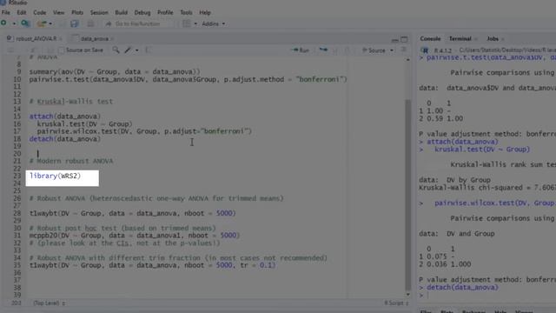
Task: Switch to the Terminal tab
Action: [x=460, y=38]
